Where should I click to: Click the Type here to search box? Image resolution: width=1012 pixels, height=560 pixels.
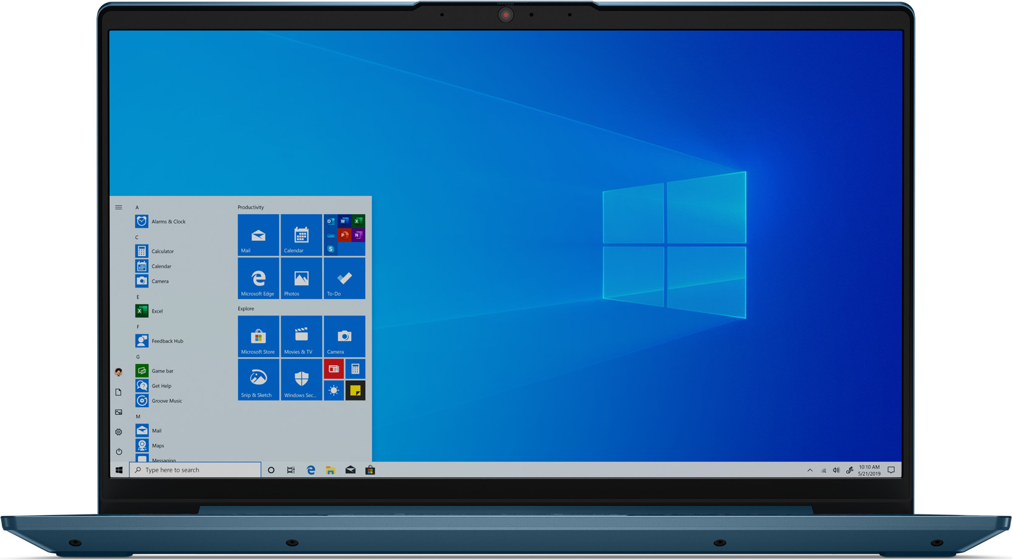(195, 470)
